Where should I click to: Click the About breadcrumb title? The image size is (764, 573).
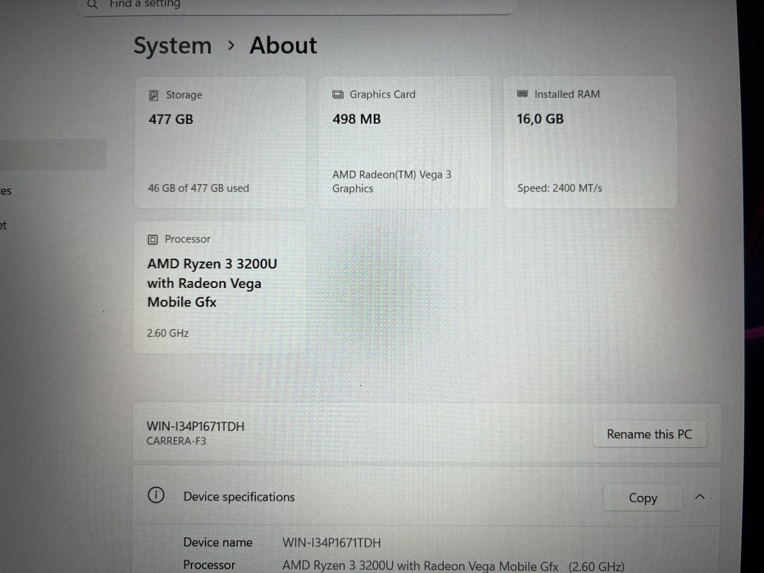click(283, 45)
